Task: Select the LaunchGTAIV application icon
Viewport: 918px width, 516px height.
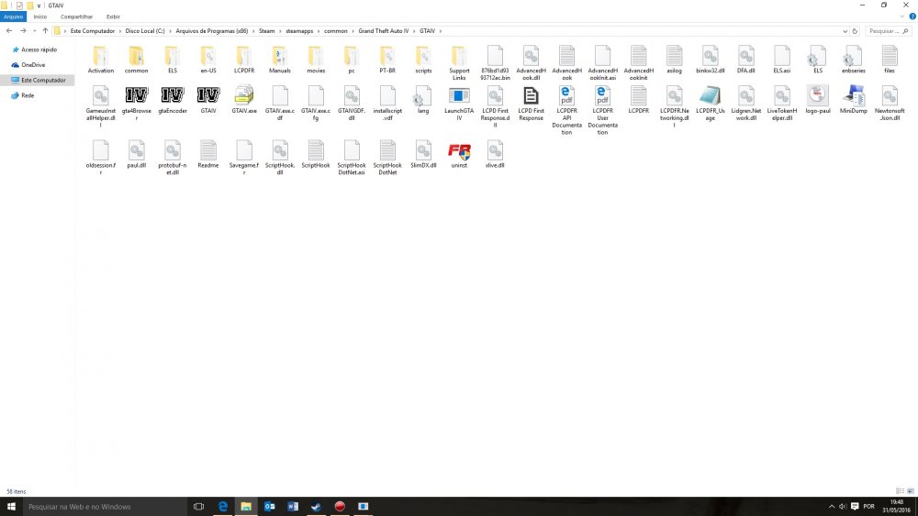Action: tap(459, 103)
